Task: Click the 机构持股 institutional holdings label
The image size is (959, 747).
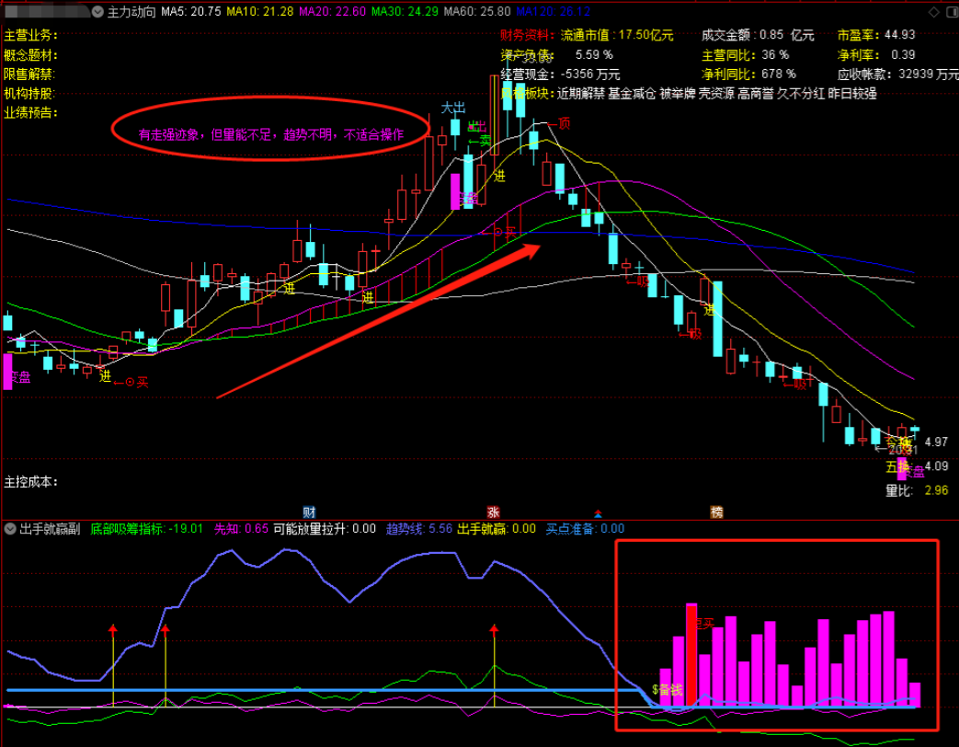Action: coord(30,93)
